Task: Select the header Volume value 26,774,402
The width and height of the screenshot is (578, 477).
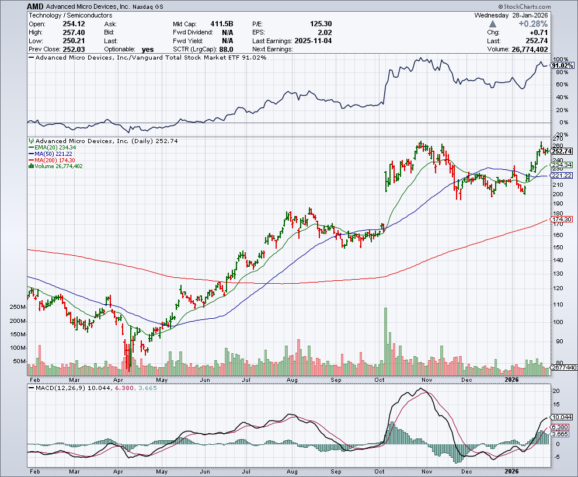Action: pos(530,50)
